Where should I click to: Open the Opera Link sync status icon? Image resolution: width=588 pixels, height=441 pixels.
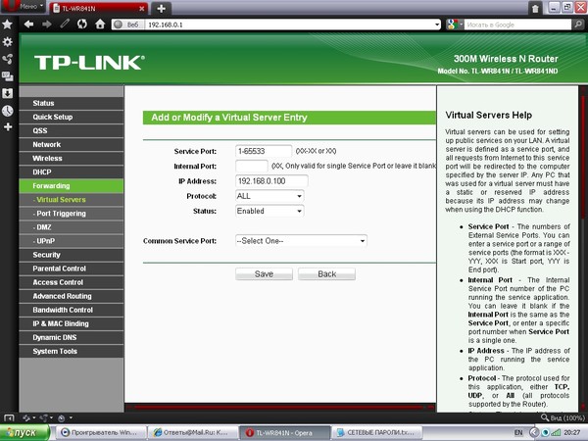(x=28, y=417)
